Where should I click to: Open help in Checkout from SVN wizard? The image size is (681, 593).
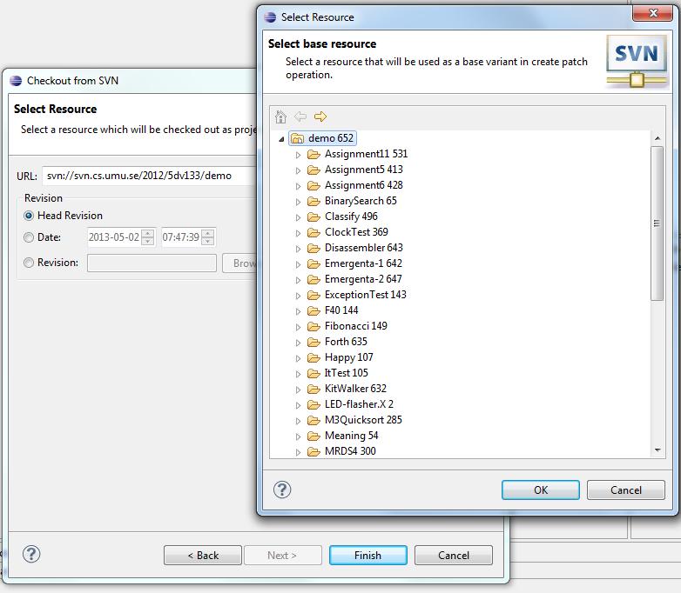point(31,554)
